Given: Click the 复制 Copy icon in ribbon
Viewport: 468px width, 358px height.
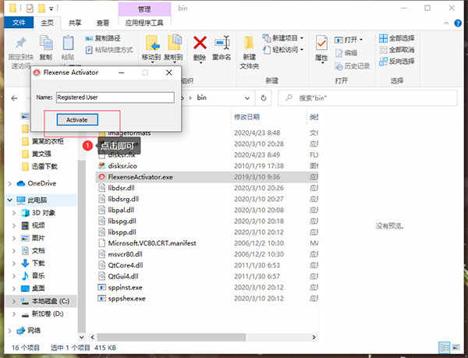Looking at the screenshot, I should pos(46,44).
